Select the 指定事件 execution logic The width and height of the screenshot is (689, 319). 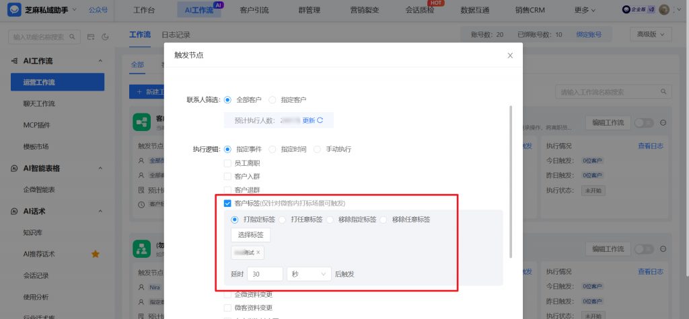227,149
